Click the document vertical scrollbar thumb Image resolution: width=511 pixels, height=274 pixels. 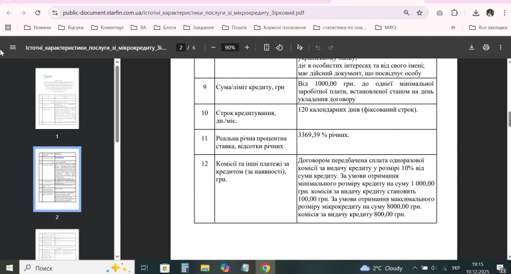(509, 119)
